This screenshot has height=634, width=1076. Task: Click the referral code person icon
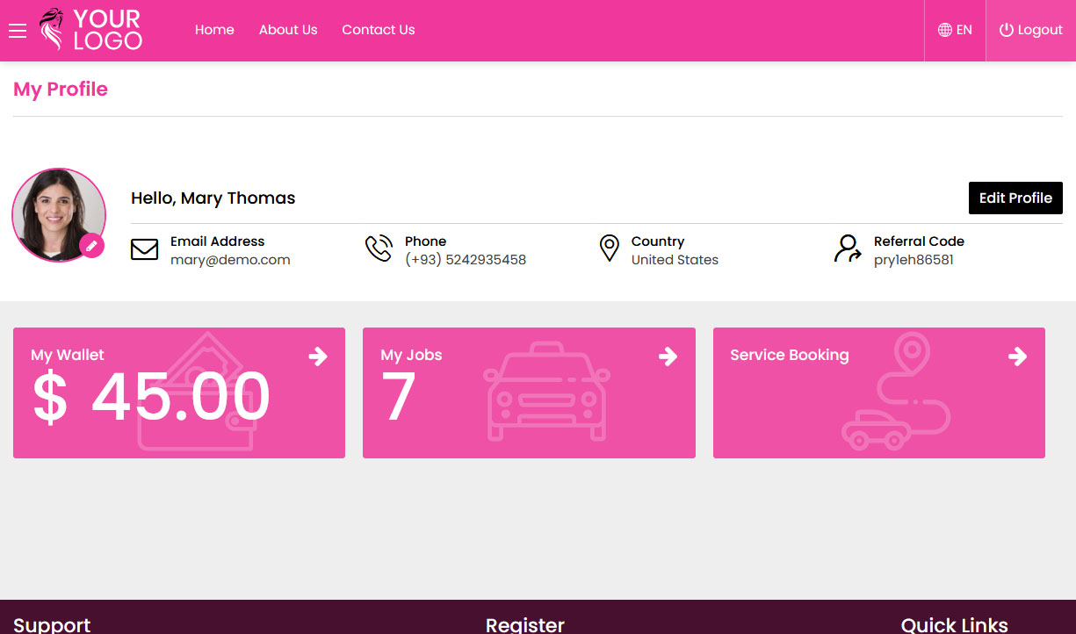click(x=848, y=249)
